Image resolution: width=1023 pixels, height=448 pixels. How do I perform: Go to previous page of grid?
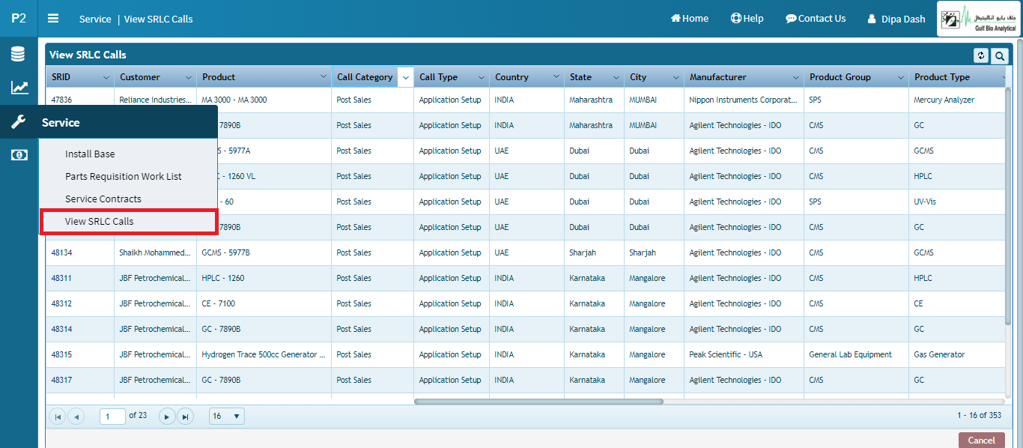click(x=76, y=417)
